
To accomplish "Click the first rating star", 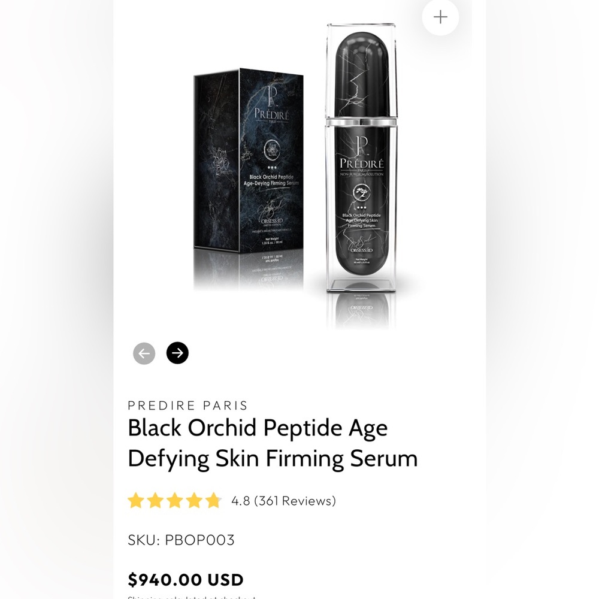I will pos(135,500).
